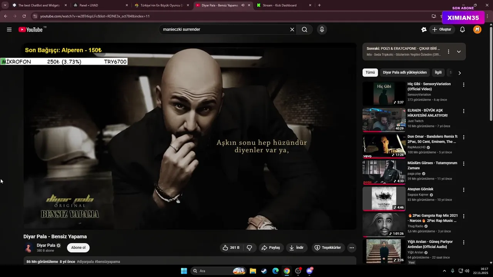This screenshot has width=493, height=277.
Task: Open taskbar volume control
Action: (467, 271)
